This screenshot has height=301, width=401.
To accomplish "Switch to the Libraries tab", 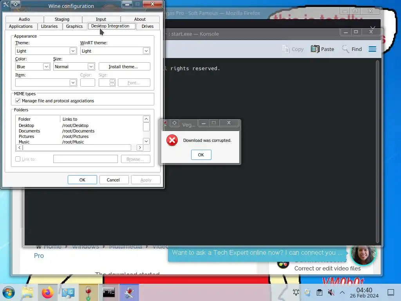I will coord(49,26).
